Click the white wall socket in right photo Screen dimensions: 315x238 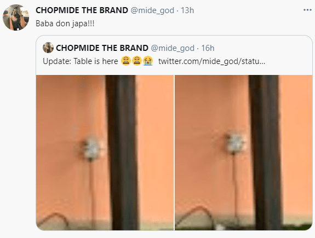point(236,143)
